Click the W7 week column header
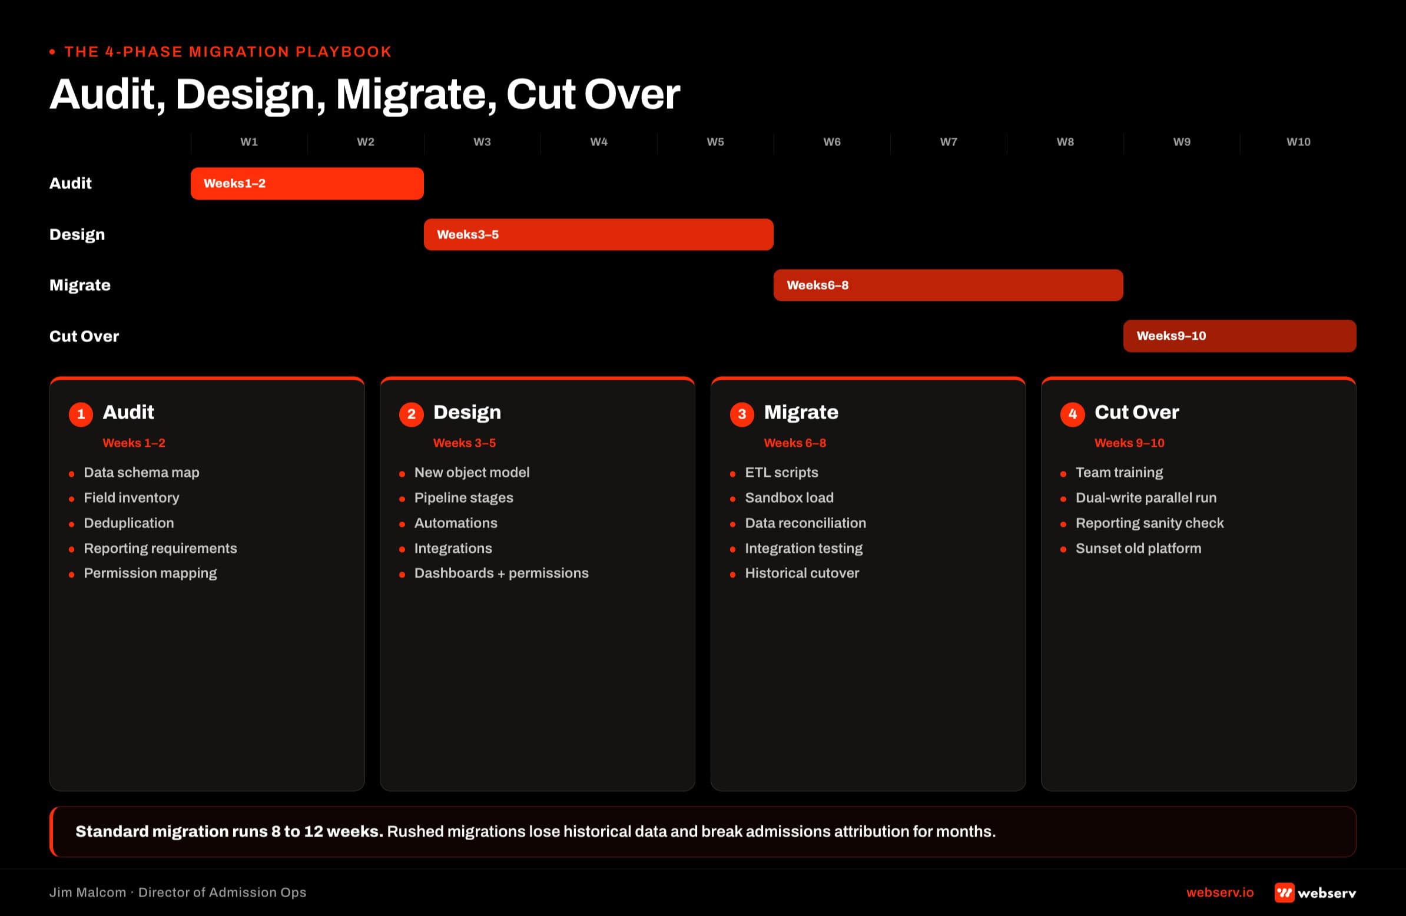 [949, 142]
